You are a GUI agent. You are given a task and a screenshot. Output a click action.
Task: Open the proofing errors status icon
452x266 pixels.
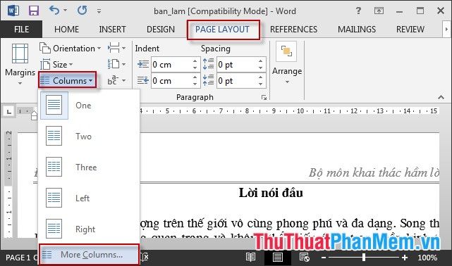click(x=145, y=257)
